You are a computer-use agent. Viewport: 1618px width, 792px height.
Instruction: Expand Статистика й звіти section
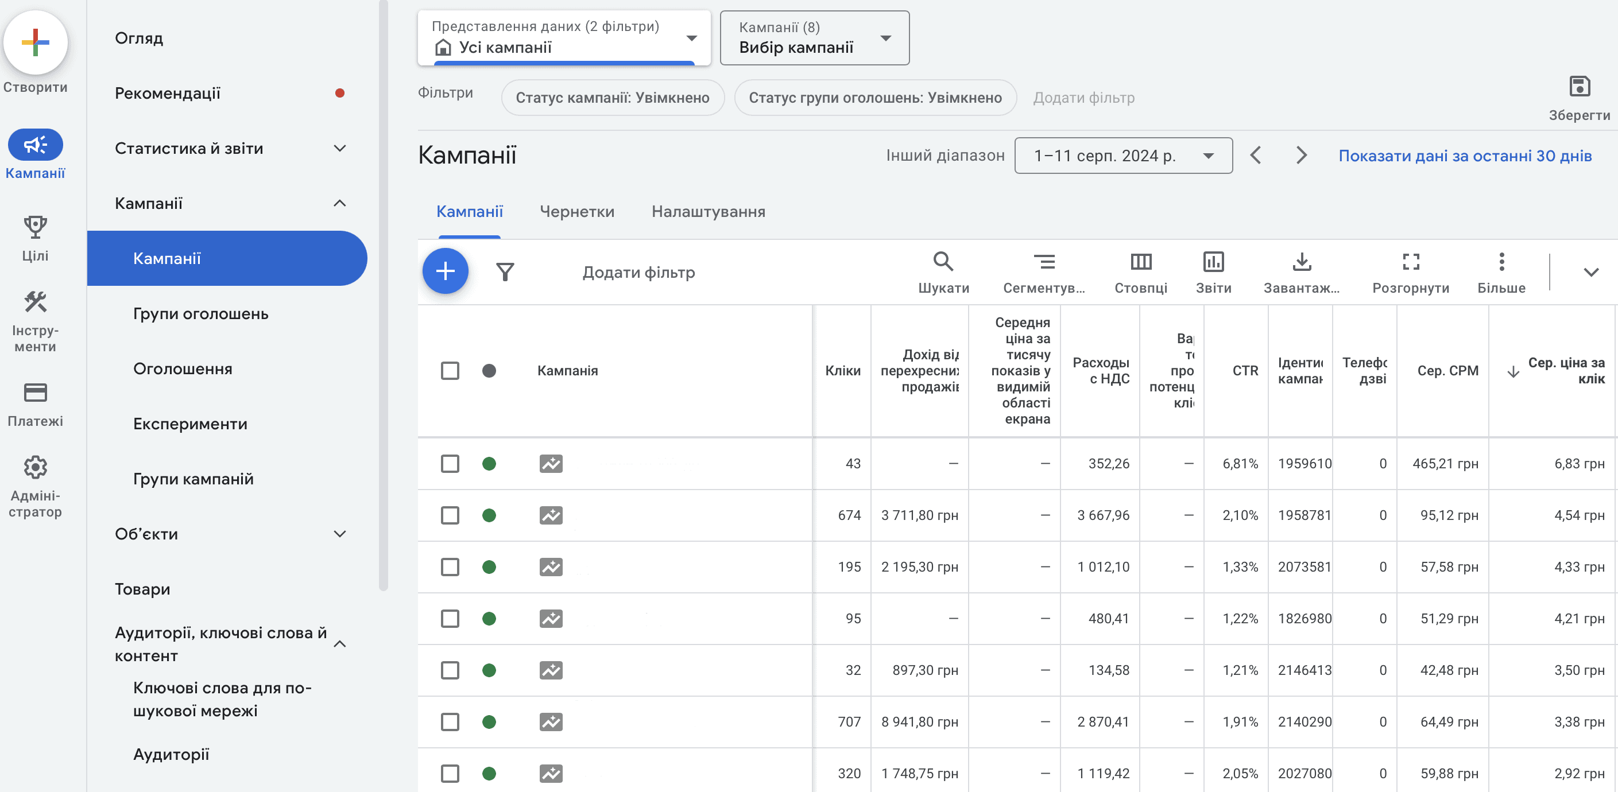(x=340, y=148)
